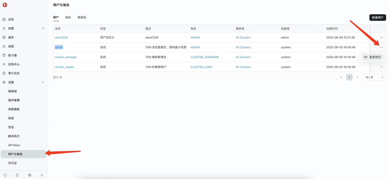390x179 pixels.
Task: Open 防火墙 firewall page
Action: pos(12,55)
